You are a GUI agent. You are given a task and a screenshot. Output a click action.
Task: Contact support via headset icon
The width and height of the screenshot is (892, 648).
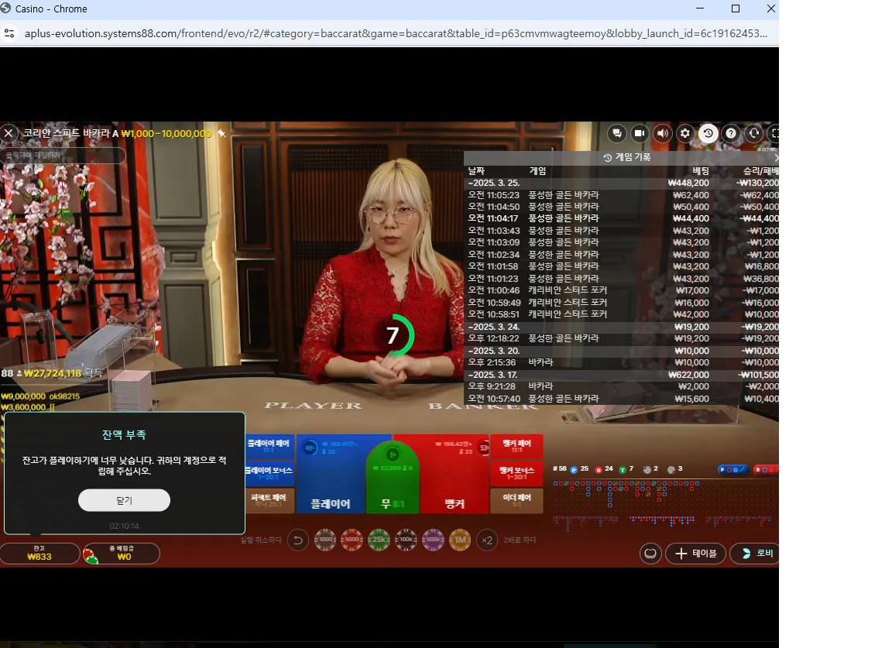[753, 134]
